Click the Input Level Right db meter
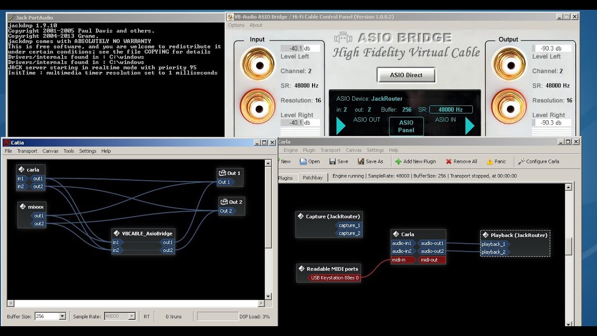 [x=300, y=123]
